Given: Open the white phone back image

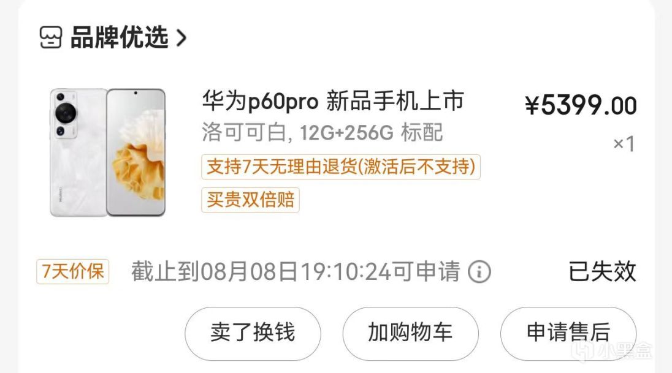Looking at the screenshot, I should click(x=78, y=153).
